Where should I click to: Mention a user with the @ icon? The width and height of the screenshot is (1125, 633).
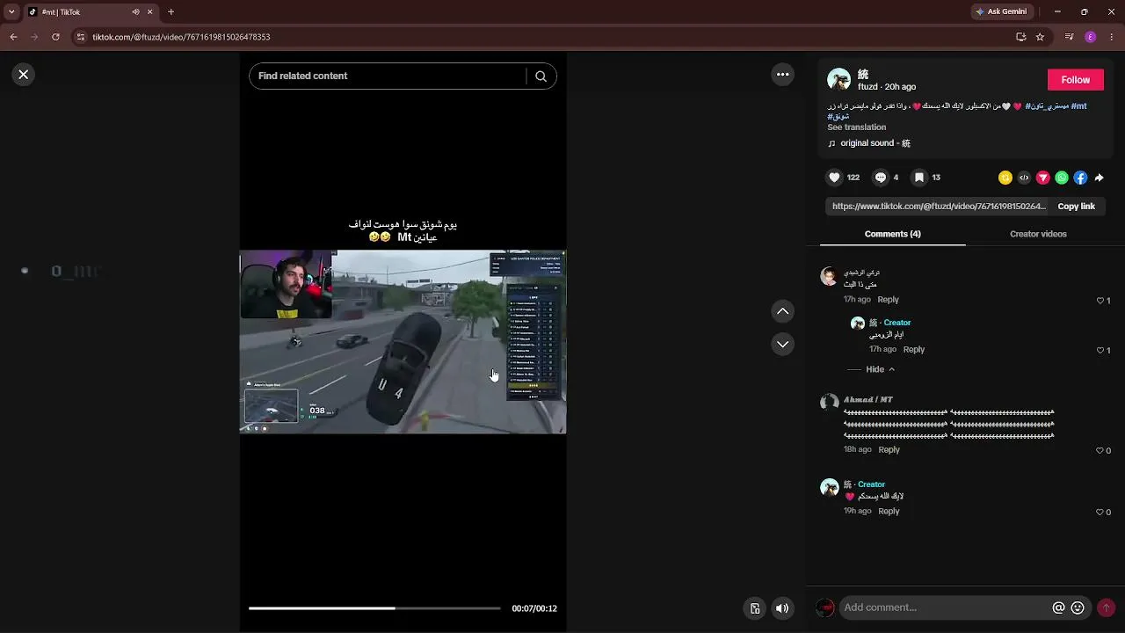[1058, 608]
